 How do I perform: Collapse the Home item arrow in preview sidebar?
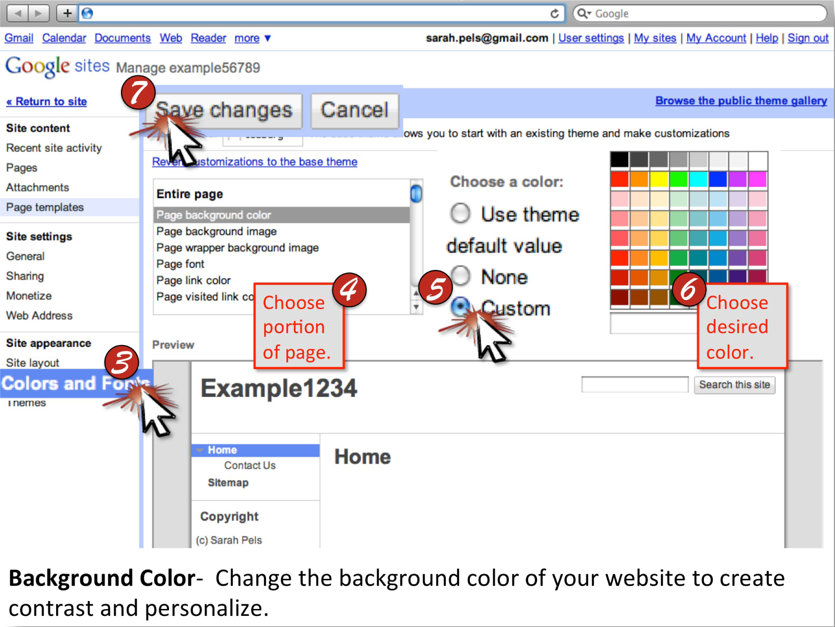click(200, 450)
